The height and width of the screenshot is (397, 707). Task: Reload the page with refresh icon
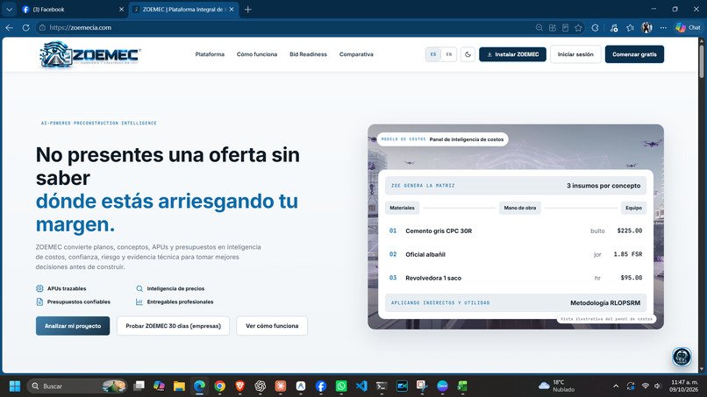[26, 27]
